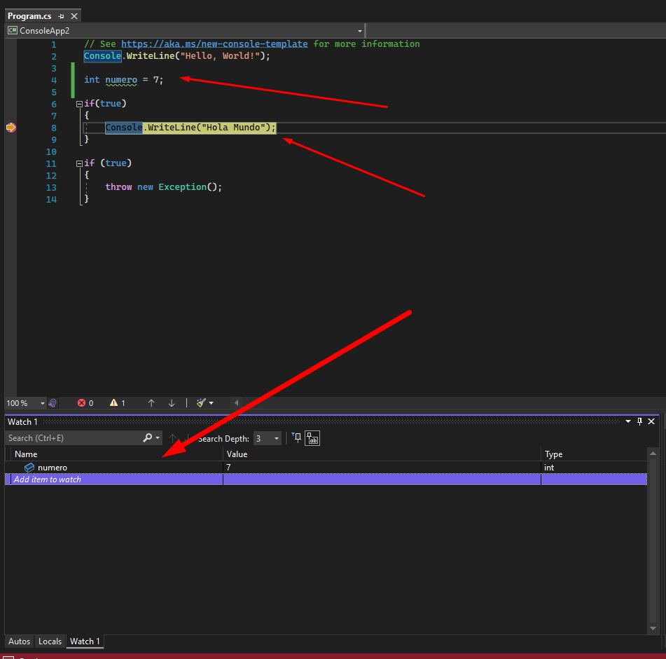This screenshot has width=666, height=659.
Task: Collapse the first if(true) code block
Action: coord(79,104)
